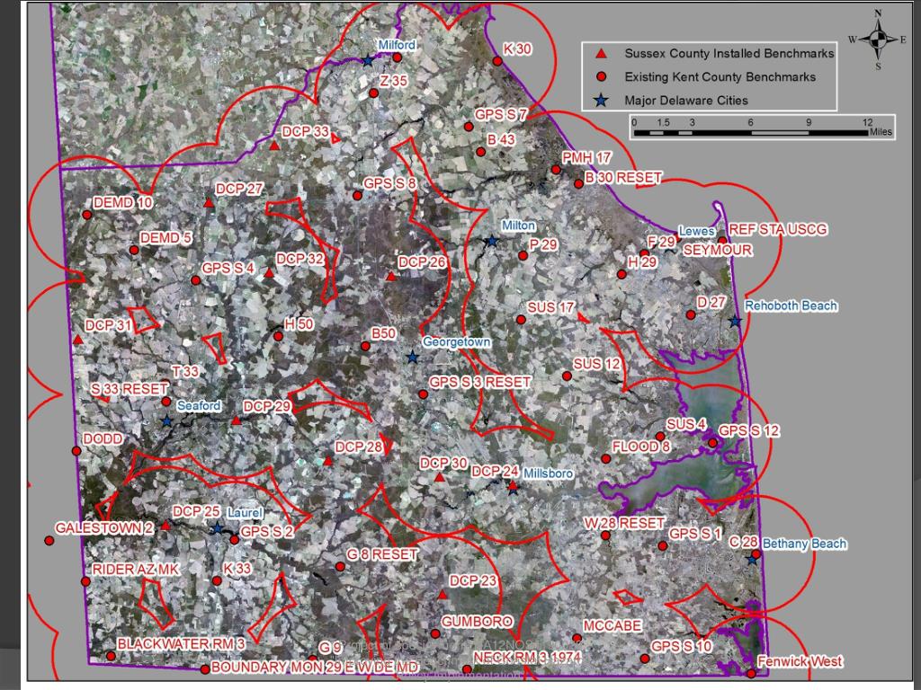Select 'BOUNDARY MON 29 E W DE MD' label
Screen dimensions: 921x690
(x=315, y=668)
